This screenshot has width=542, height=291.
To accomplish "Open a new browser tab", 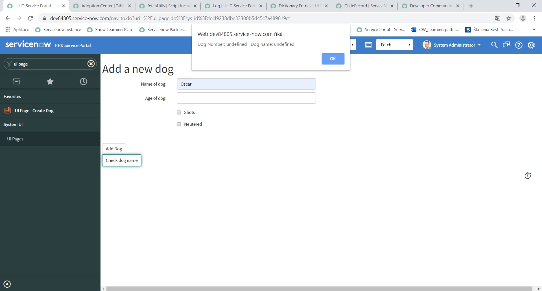I will click(471, 6).
